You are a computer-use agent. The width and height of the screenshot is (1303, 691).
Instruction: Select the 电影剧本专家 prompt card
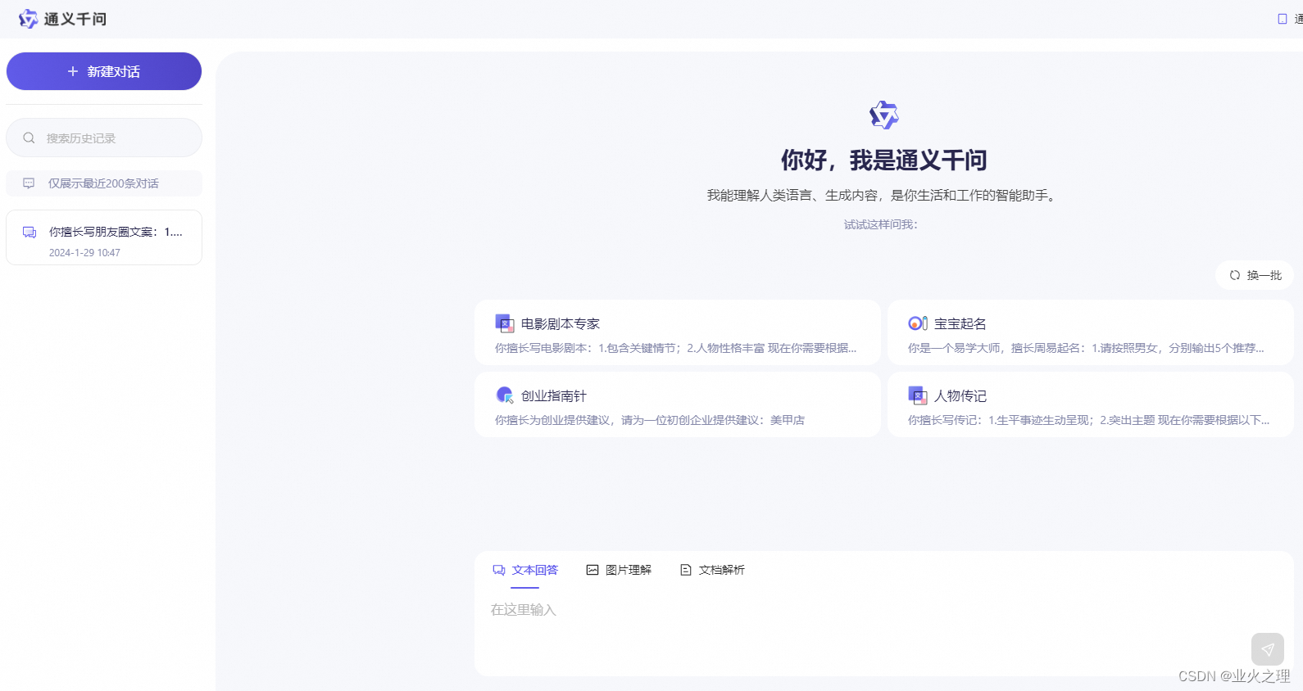pos(678,332)
